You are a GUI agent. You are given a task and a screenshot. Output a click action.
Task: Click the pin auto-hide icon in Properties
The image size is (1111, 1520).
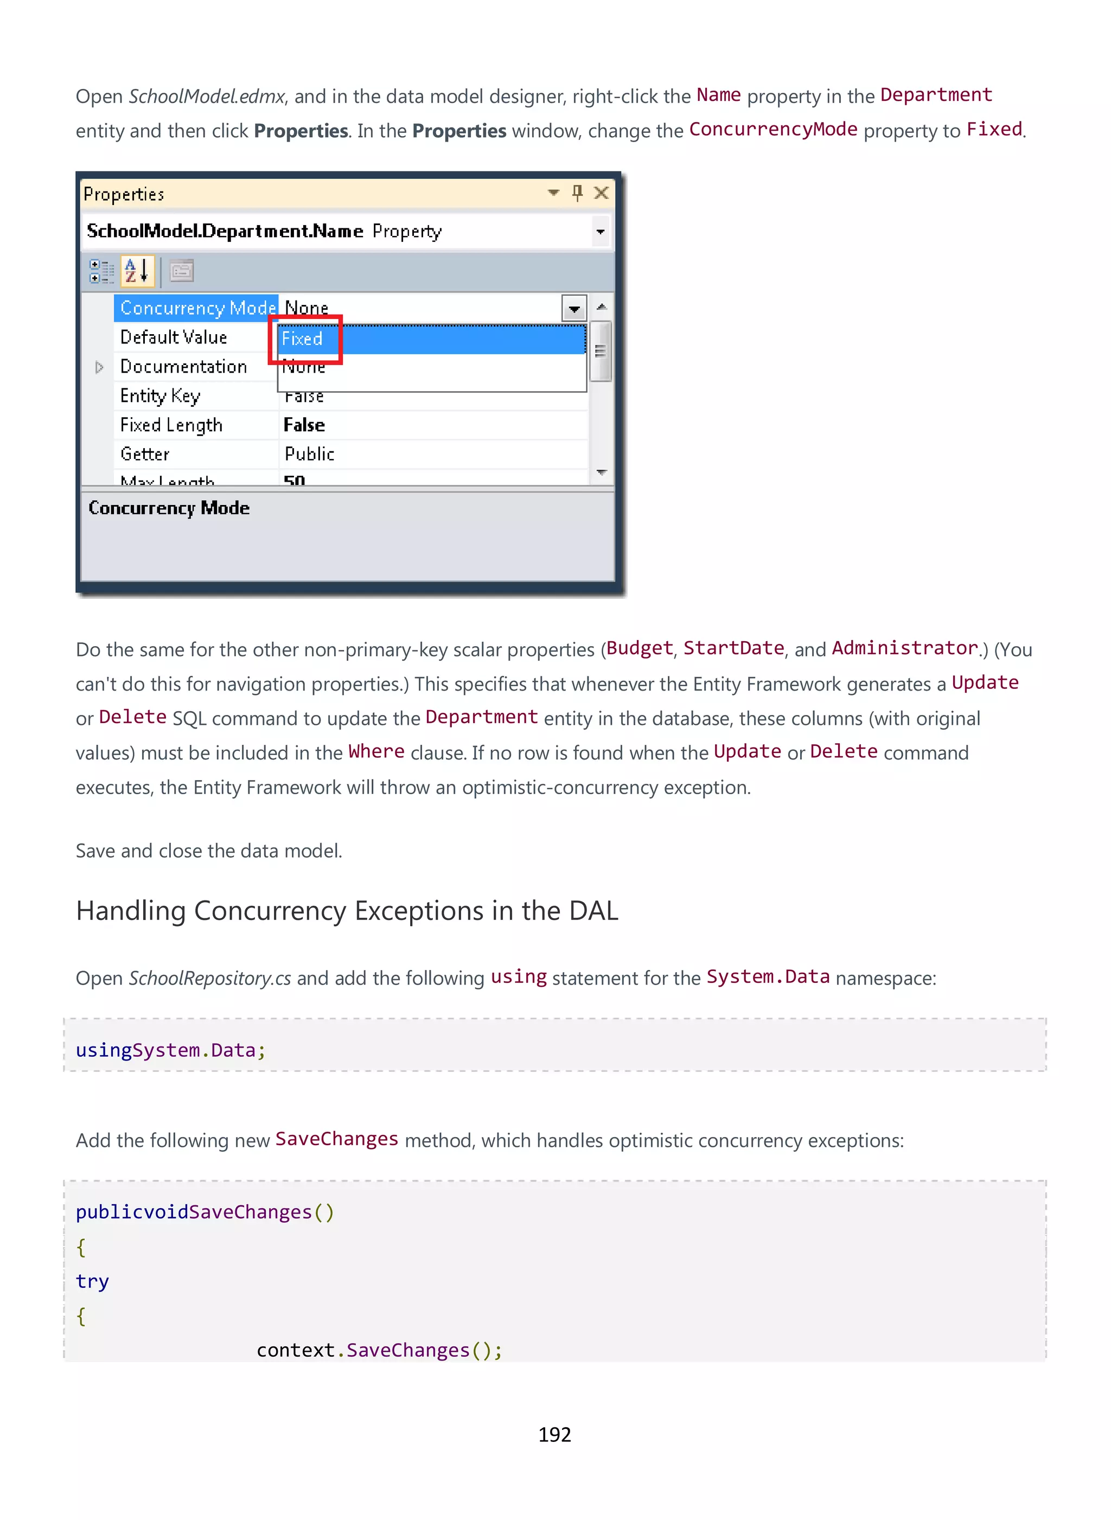pos(577,194)
